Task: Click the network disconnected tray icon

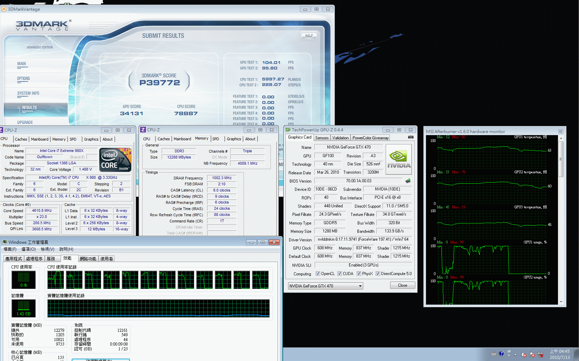Action: (540, 354)
